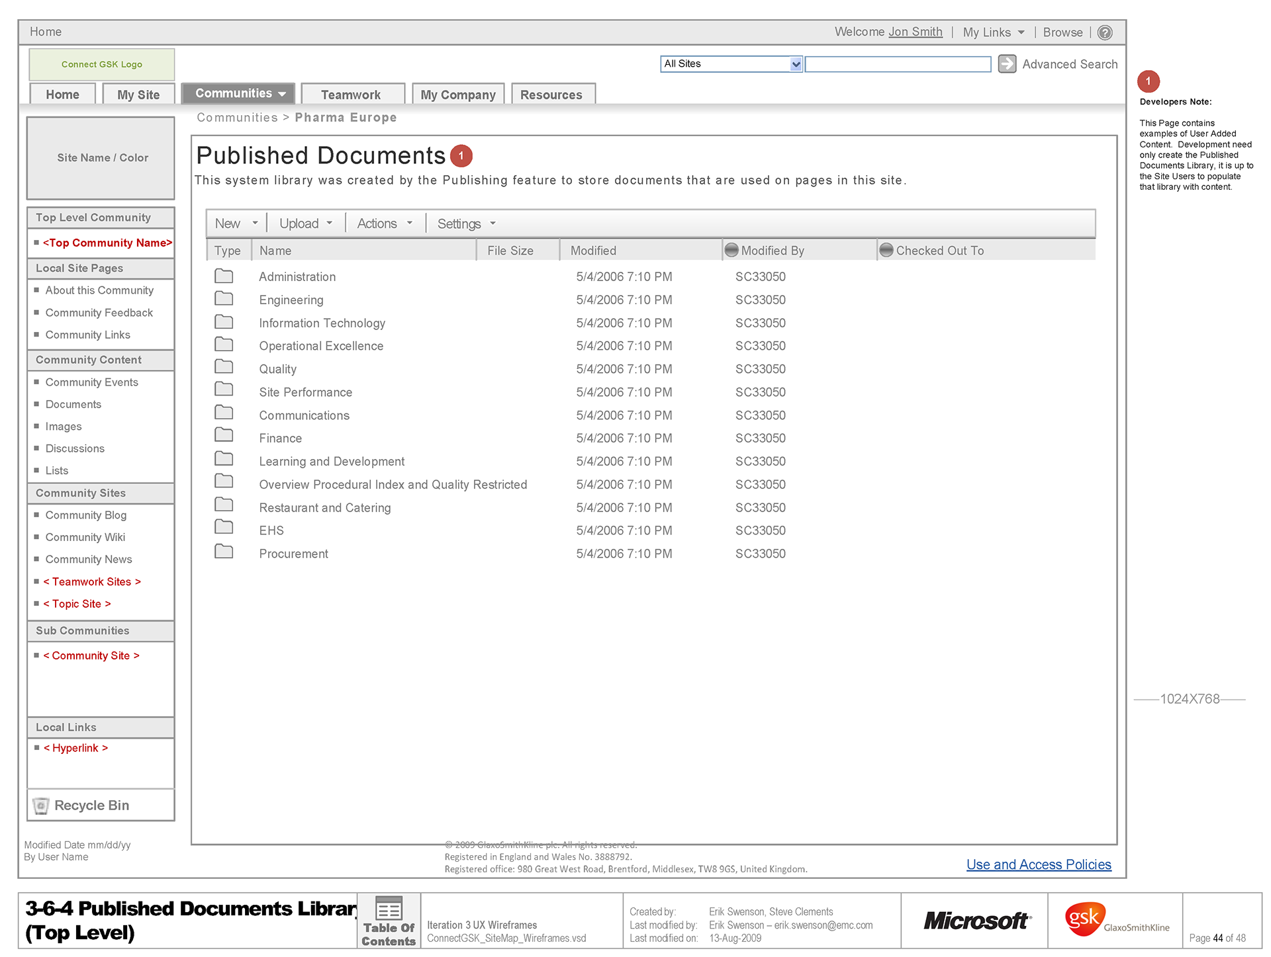
Task: Click the Jon Smith user link
Action: (915, 32)
